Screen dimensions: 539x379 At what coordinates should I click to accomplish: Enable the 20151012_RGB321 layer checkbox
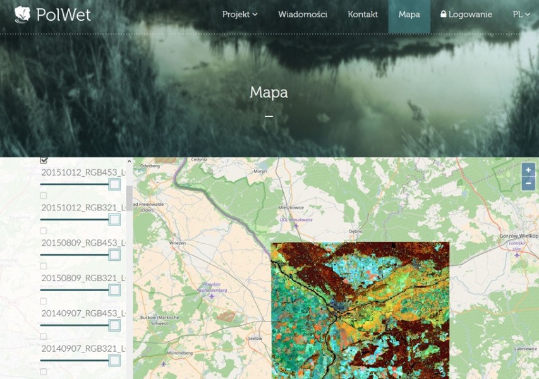click(x=44, y=196)
